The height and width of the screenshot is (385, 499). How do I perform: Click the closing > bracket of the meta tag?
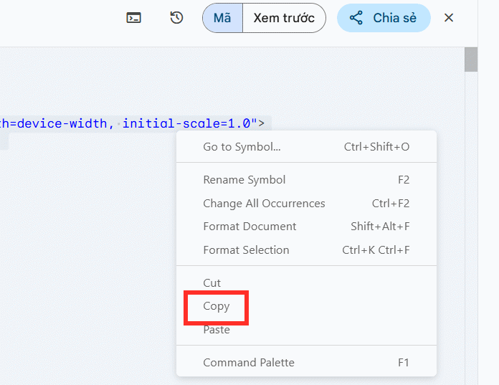(x=262, y=123)
